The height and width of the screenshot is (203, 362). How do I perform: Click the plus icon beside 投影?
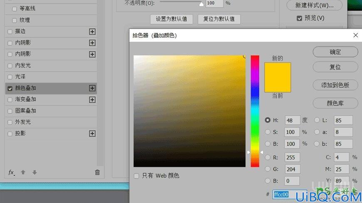coord(92,134)
